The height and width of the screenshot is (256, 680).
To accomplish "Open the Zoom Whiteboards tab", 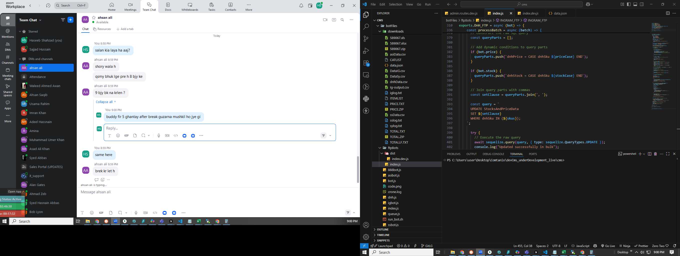I will pos(190,7).
